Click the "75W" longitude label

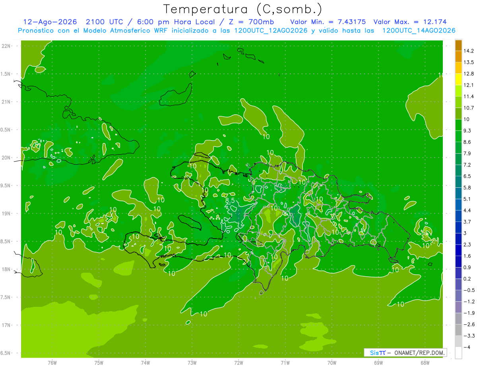tap(99, 363)
